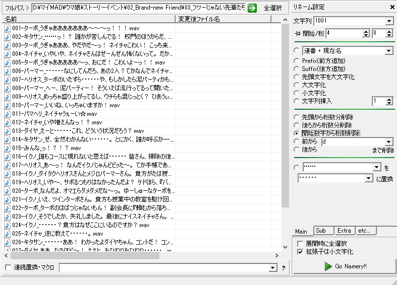Viewport: 397px width, 285px height.
Task: Click the audio icon of file 012-ネイチャ
Action: pyautogui.click(x=7, y=122)
